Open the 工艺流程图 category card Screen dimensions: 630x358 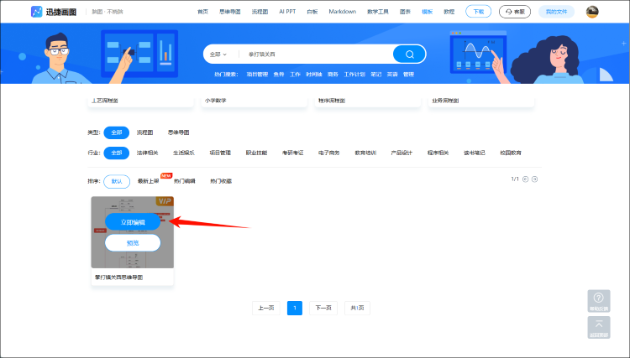pos(140,101)
